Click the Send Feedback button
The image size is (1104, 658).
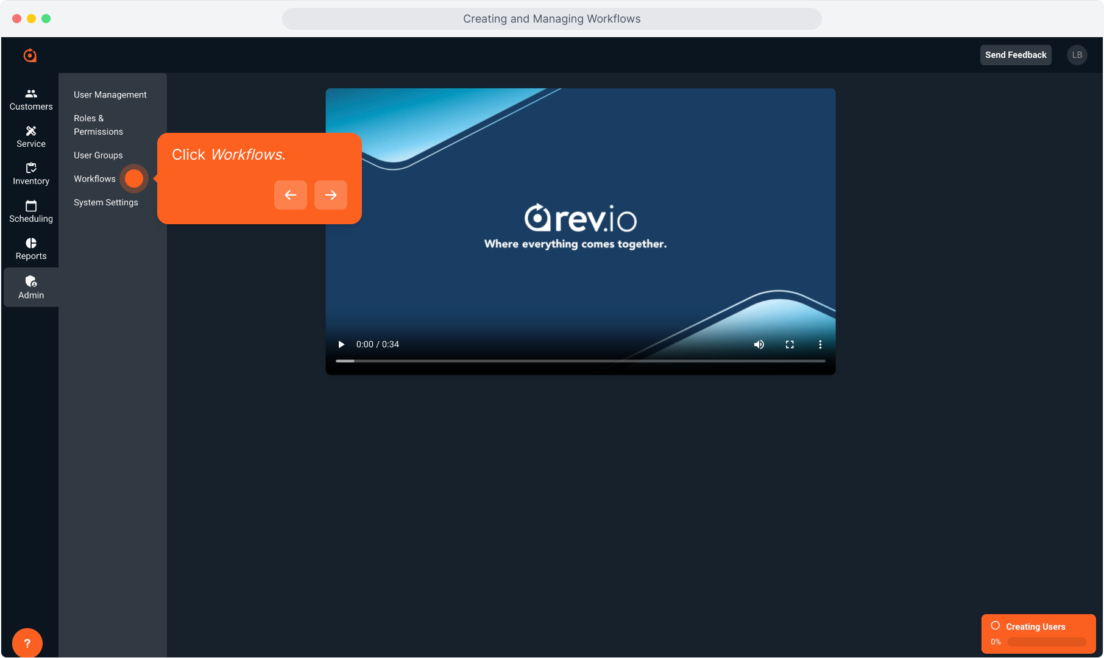point(1016,55)
